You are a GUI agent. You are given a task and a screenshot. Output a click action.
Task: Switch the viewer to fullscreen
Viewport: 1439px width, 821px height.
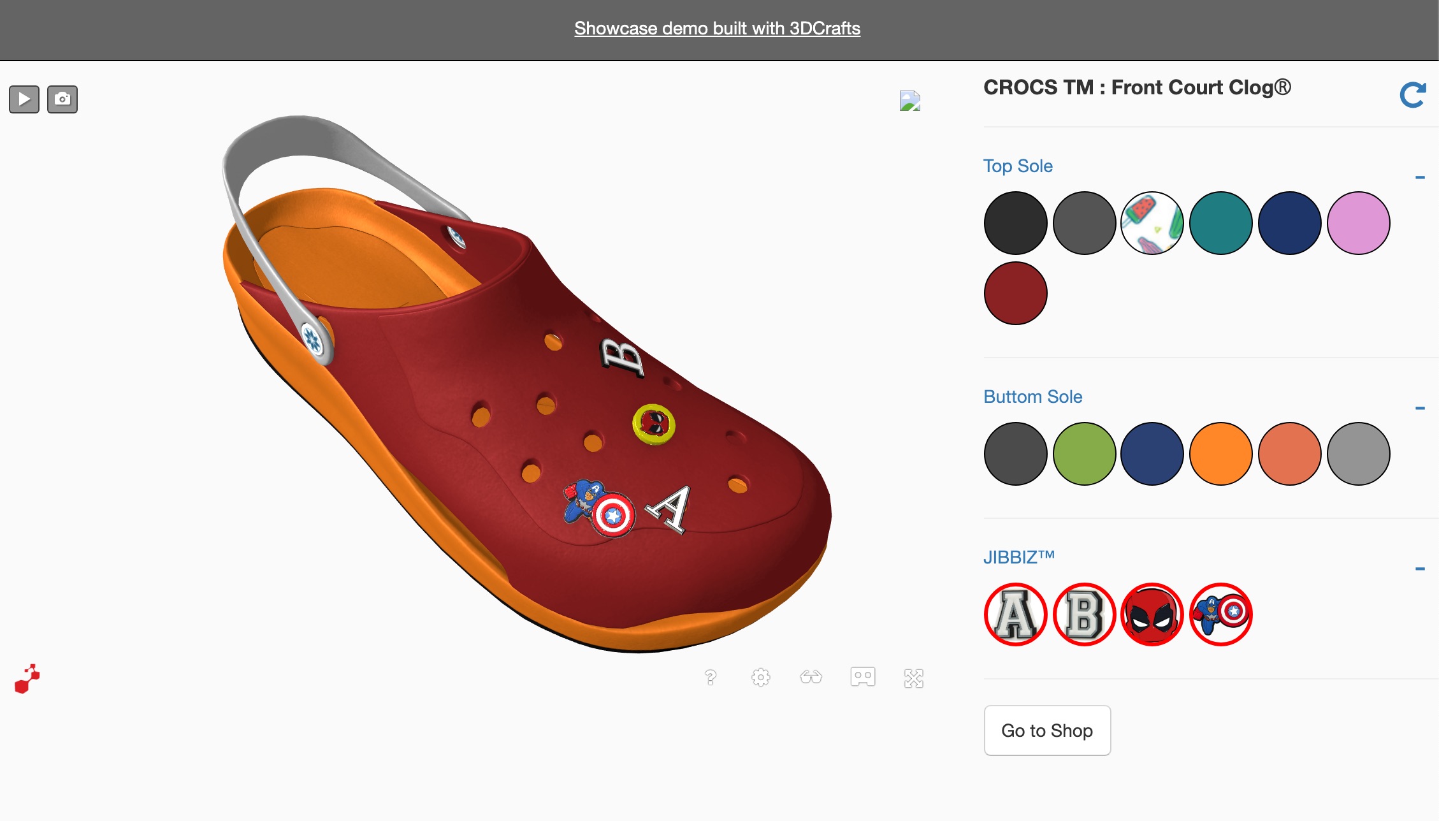(914, 678)
